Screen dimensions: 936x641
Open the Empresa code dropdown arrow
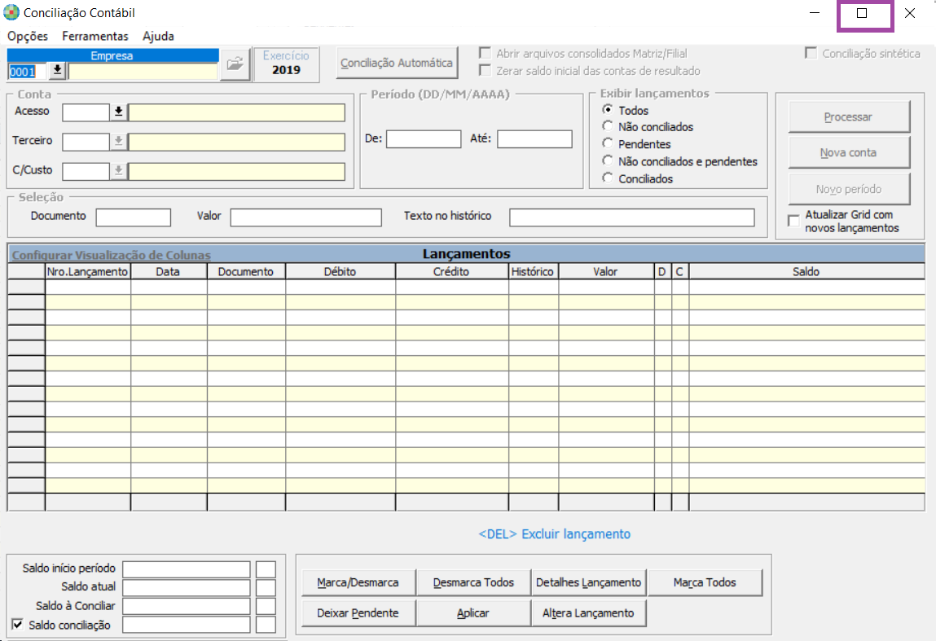[57, 71]
